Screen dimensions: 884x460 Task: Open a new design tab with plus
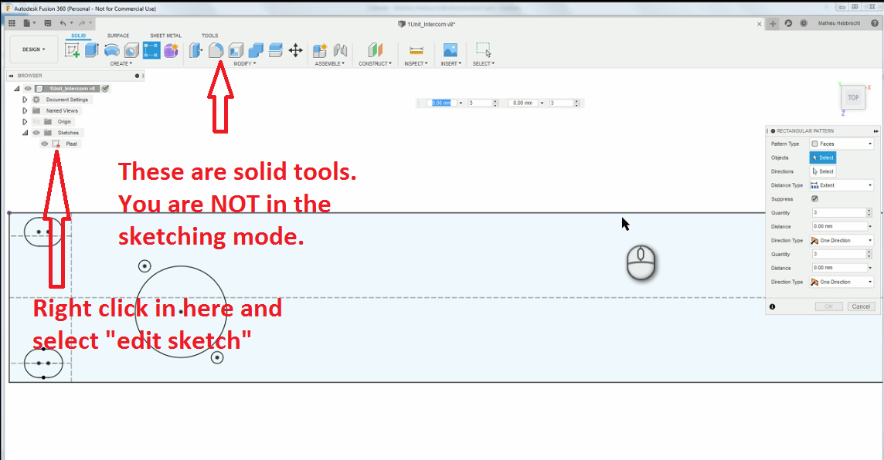click(x=773, y=24)
